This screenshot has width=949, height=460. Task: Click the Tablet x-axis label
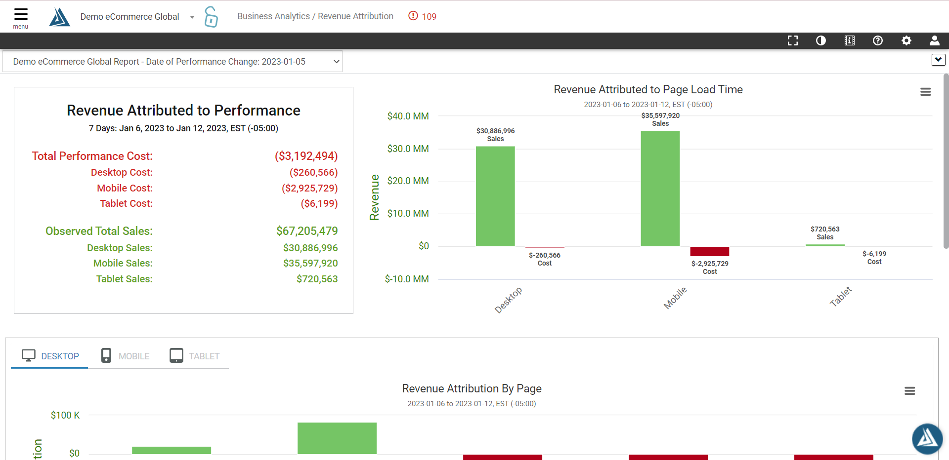tap(841, 297)
